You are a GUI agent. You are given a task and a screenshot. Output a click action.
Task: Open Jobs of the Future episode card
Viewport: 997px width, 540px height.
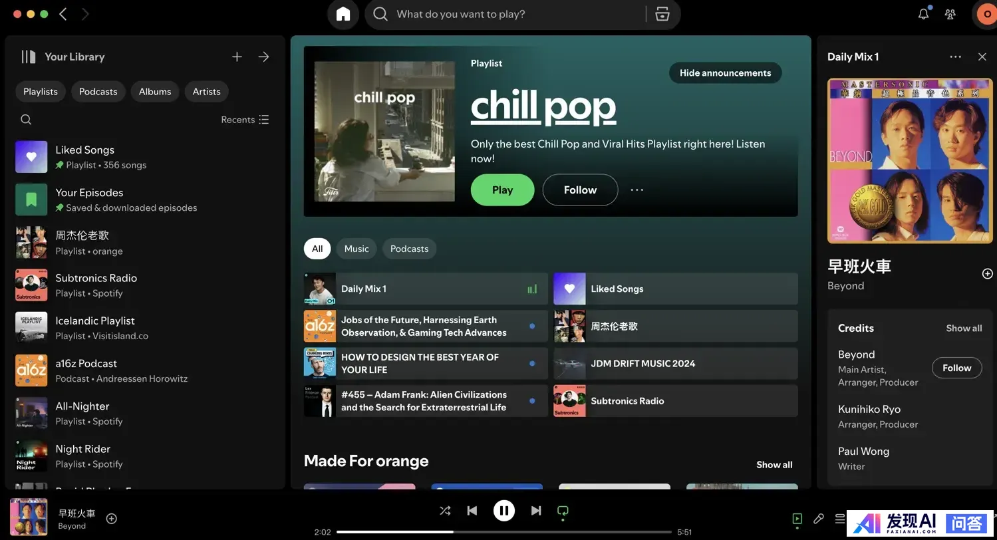click(x=426, y=326)
